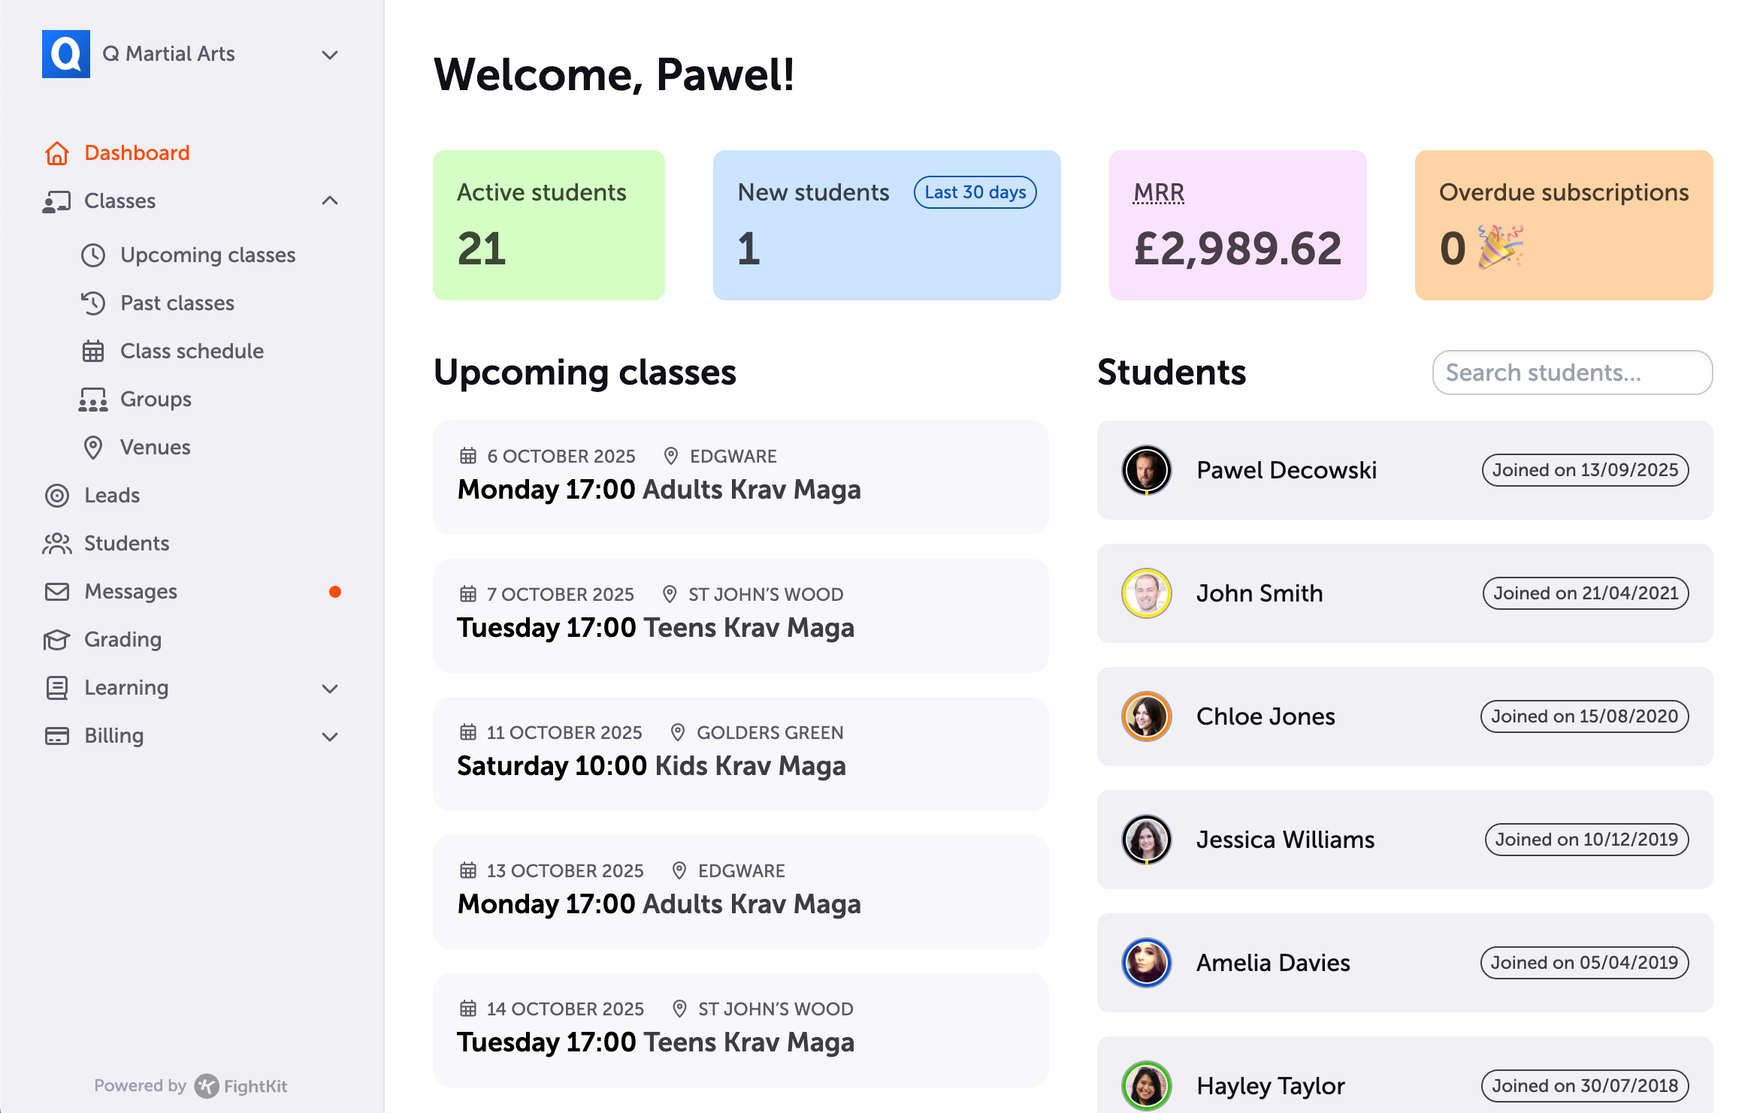The height and width of the screenshot is (1113, 1760).
Task: Click the Q Martial Arts logo icon
Action: click(66, 54)
